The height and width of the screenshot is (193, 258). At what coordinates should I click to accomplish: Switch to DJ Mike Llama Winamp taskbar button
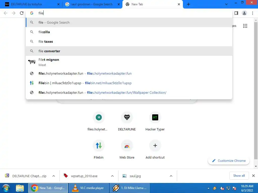click(x=130, y=188)
